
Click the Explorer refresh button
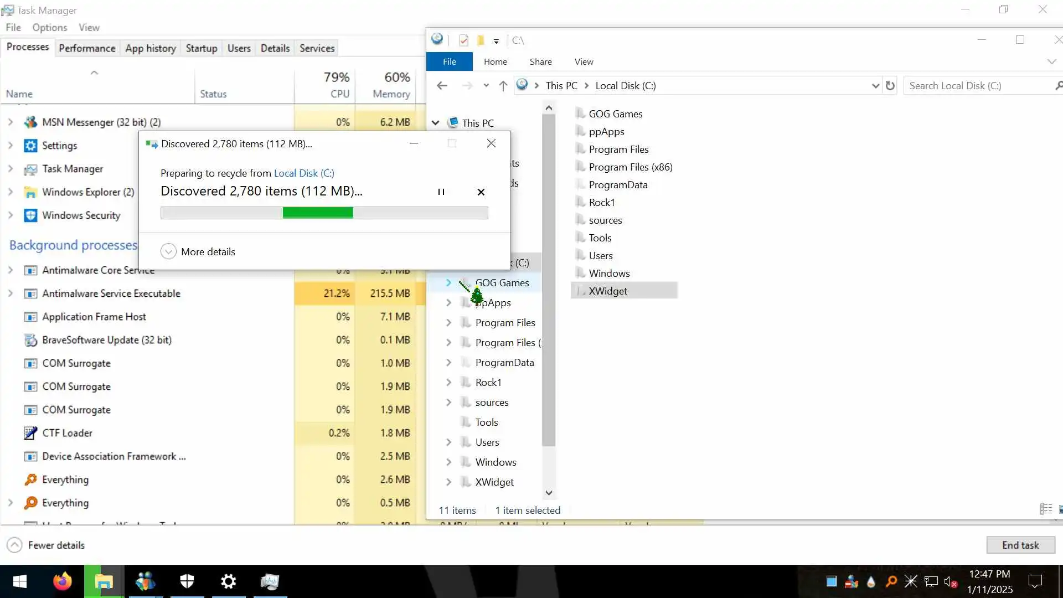point(890,86)
